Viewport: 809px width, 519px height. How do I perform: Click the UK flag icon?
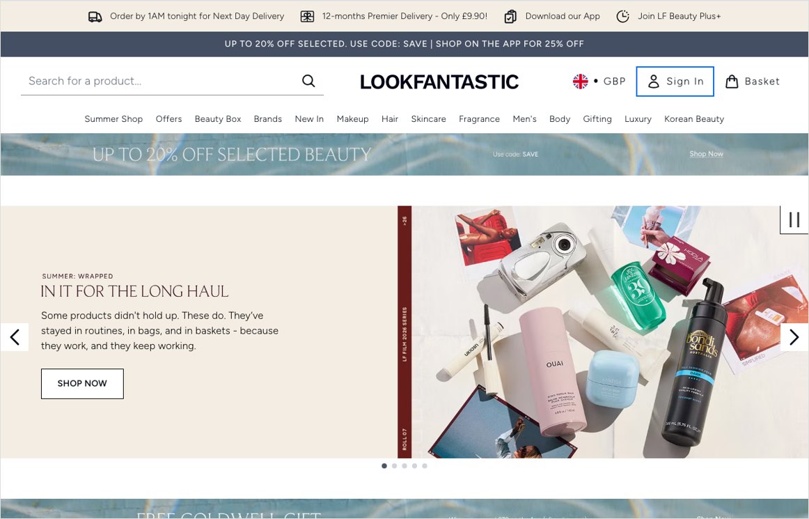(581, 81)
